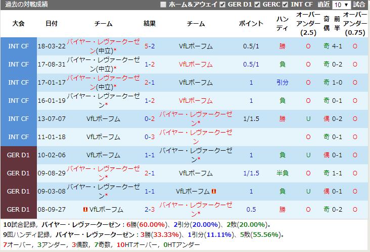Image resolution: width=370 pixels, height=252 pixels.
Task: Click the red card icon before VfLボーフム in the 08-09-27 row
Action: click(85, 209)
